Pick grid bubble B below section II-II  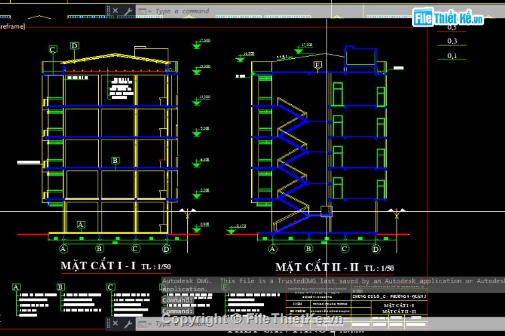click(x=309, y=248)
